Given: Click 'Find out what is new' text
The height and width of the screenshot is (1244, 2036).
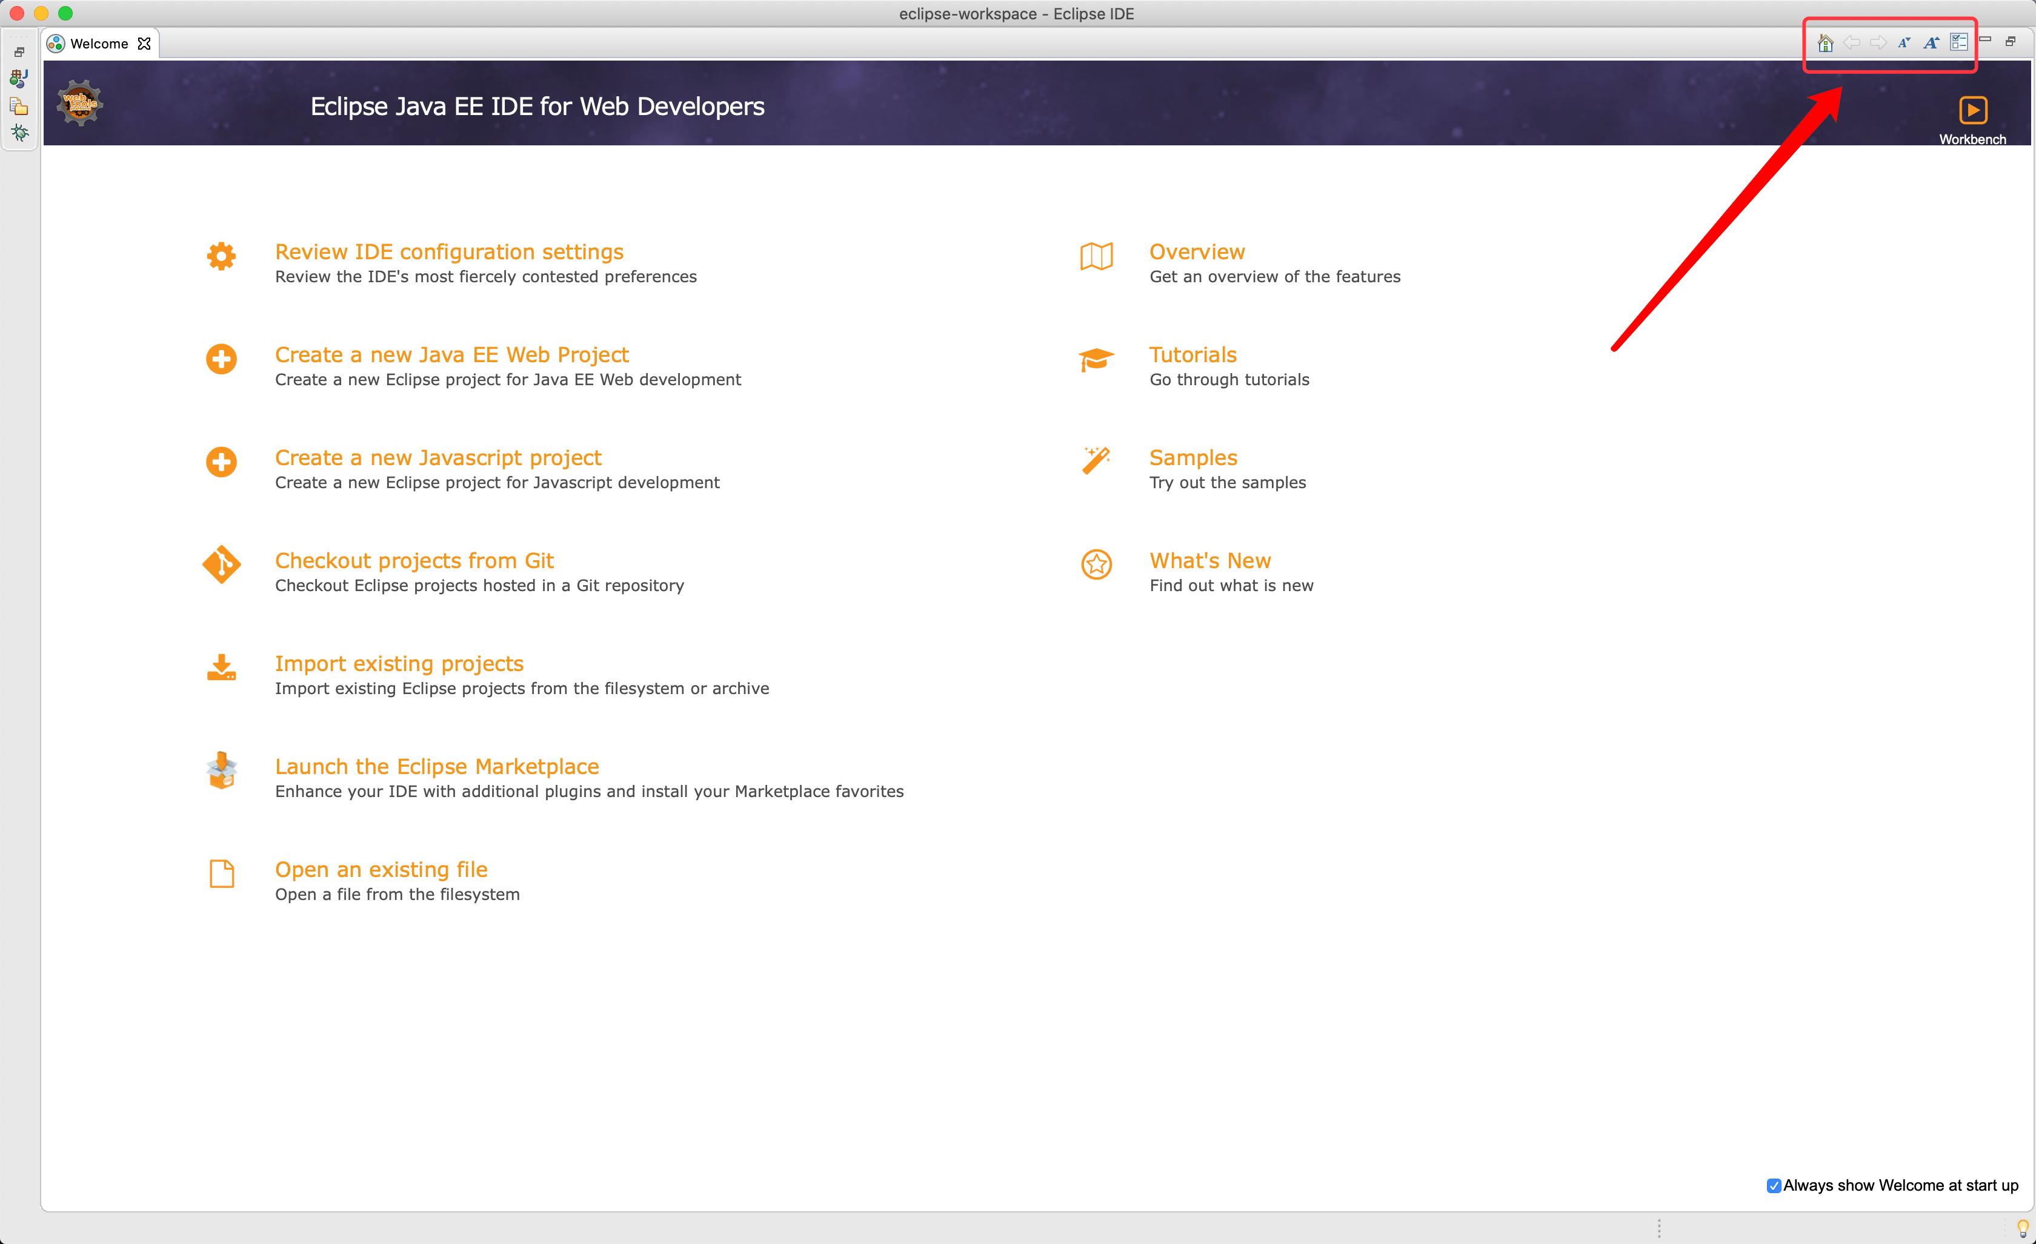Looking at the screenshot, I should [1231, 586].
